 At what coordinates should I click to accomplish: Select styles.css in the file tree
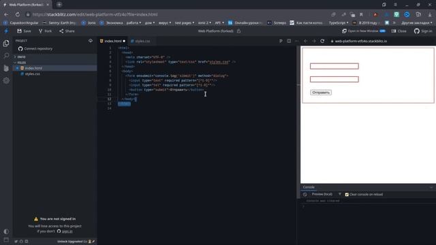click(55, 74)
